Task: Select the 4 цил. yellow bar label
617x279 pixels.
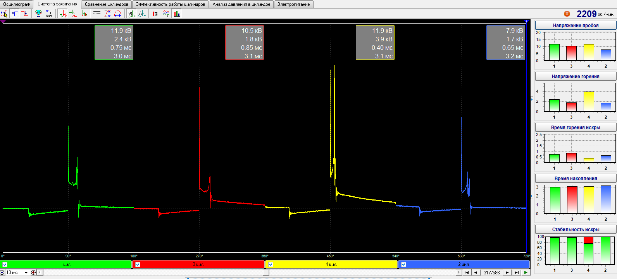Action: click(331, 264)
